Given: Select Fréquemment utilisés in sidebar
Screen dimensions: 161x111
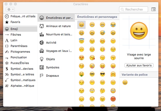Looking at the screenshot, I should [x=20, y=16].
